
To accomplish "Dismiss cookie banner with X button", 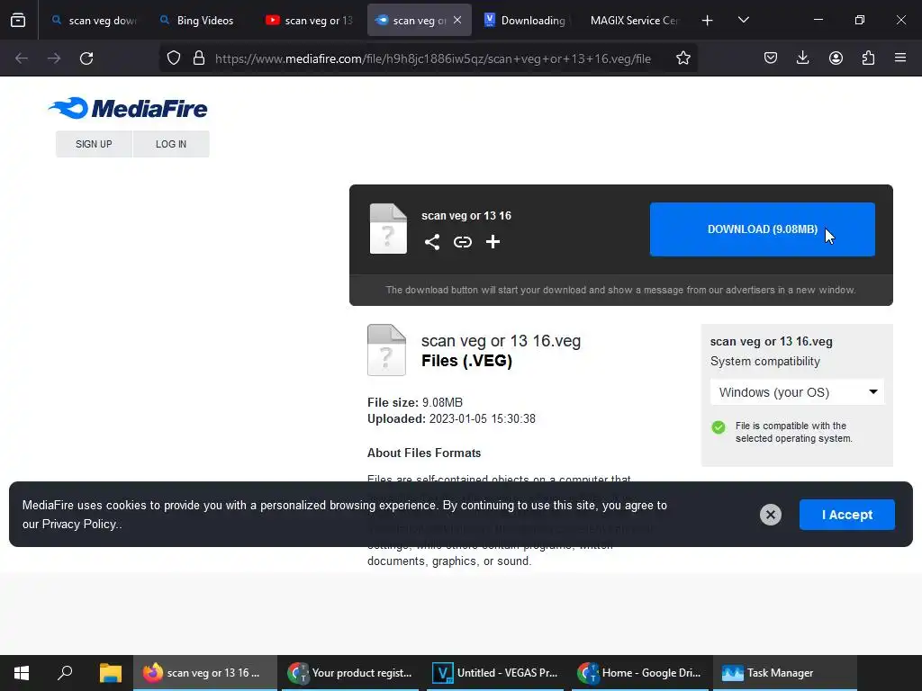I will click(x=771, y=515).
